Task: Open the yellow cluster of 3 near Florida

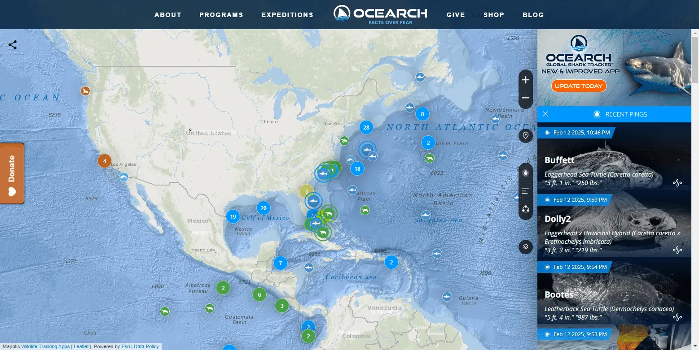Action: click(307, 191)
